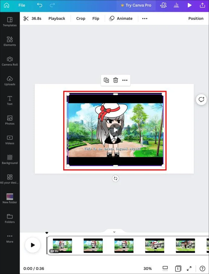Tap the export upload icon

click(x=202, y=5)
